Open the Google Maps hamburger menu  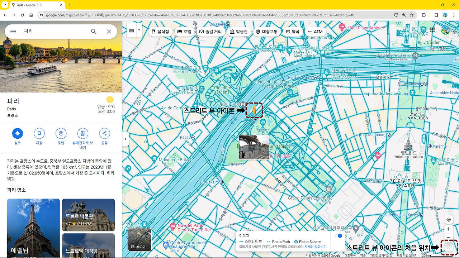pos(13,32)
